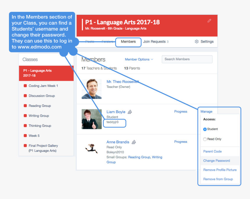Click Liam Boyle's profile photo
Viewport: 250px width, 199px height.
pyautogui.click(x=92, y=119)
